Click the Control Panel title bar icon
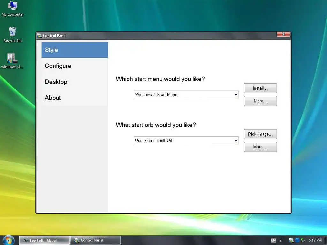The width and height of the screenshot is (327, 245). pyautogui.click(x=39, y=36)
